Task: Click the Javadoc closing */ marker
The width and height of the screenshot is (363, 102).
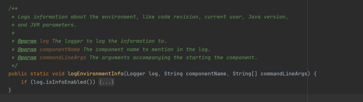Action: tap(14, 66)
